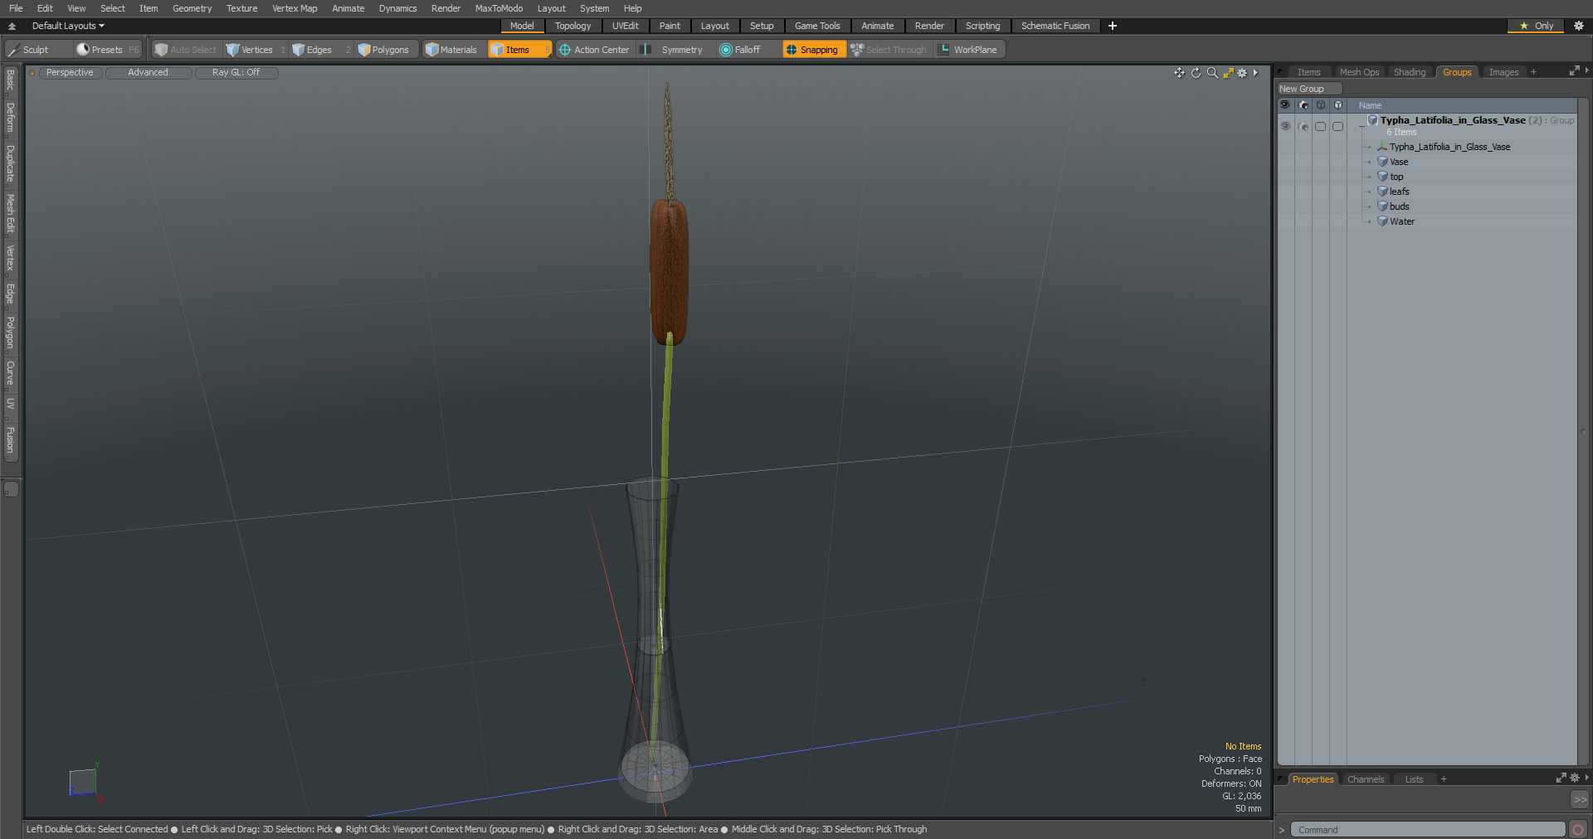Click the Command input field
This screenshot has height=839, width=1593.
click(1428, 830)
